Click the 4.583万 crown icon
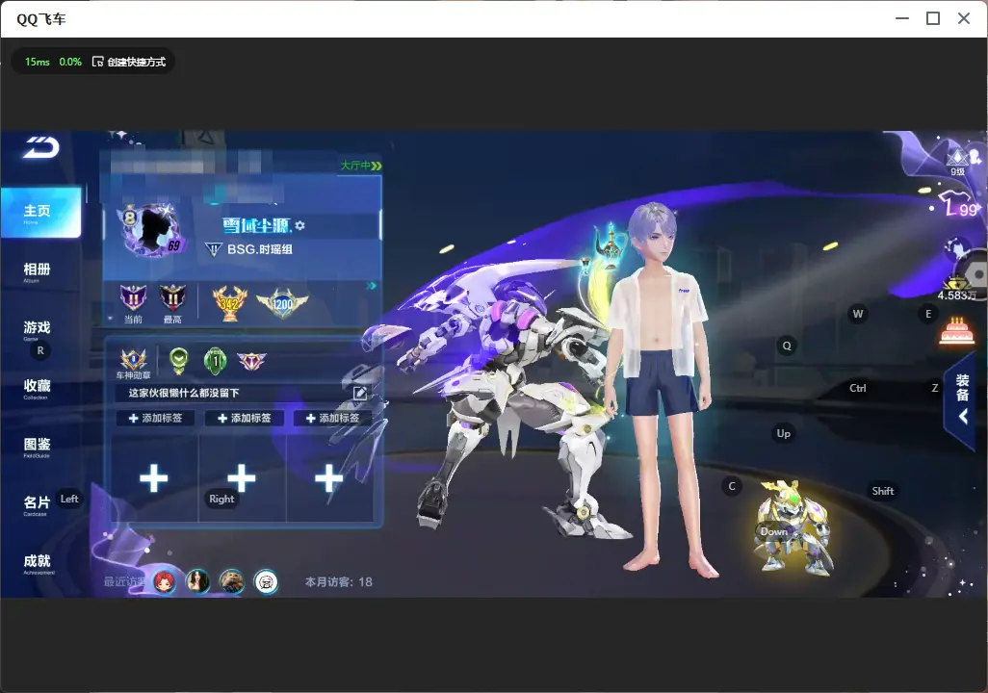The width and height of the screenshot is (988, 693). pyautogui.click(x=957, y=289)
